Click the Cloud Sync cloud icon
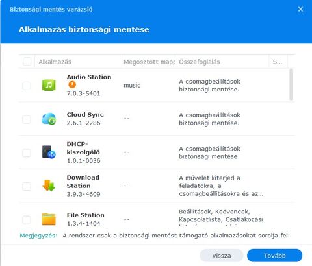 (x=49, y=119)
